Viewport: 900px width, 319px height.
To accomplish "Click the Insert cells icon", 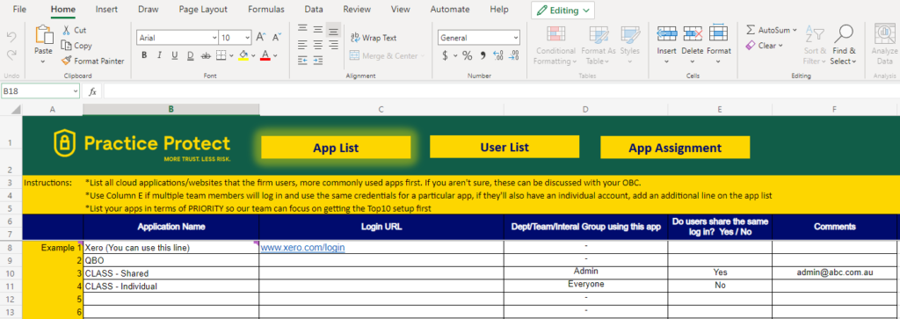I will [x=666, y=33].
